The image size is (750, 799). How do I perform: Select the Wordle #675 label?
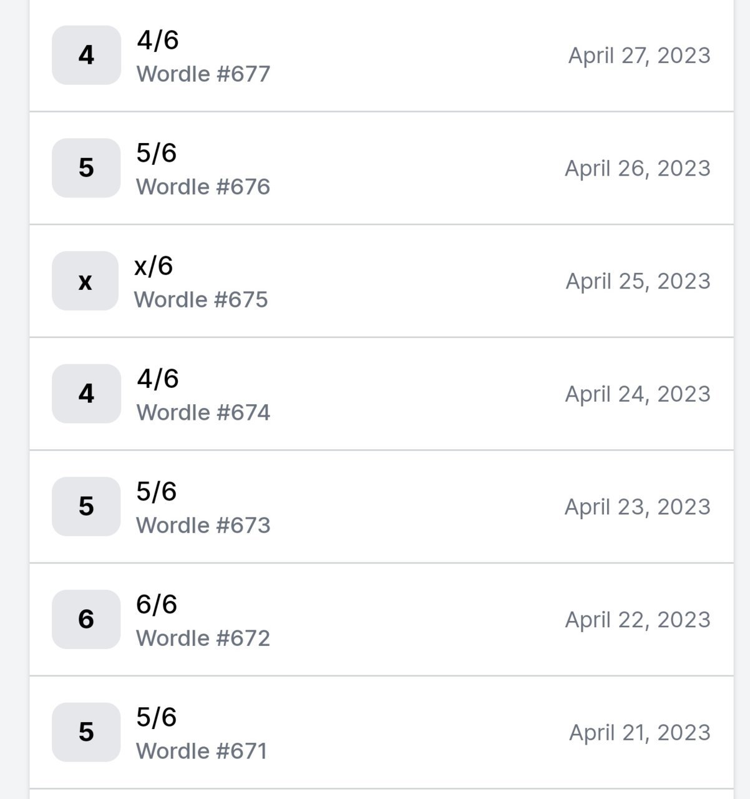201,300
